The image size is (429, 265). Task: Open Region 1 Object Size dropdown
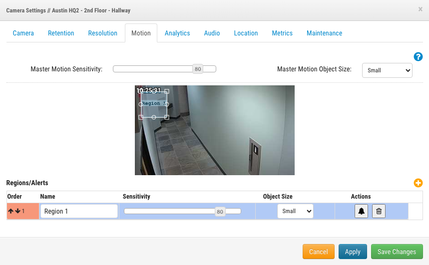pyautogui.click(x=295, y=212)
